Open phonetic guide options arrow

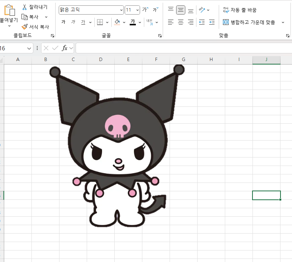click(x=157, y=22)
